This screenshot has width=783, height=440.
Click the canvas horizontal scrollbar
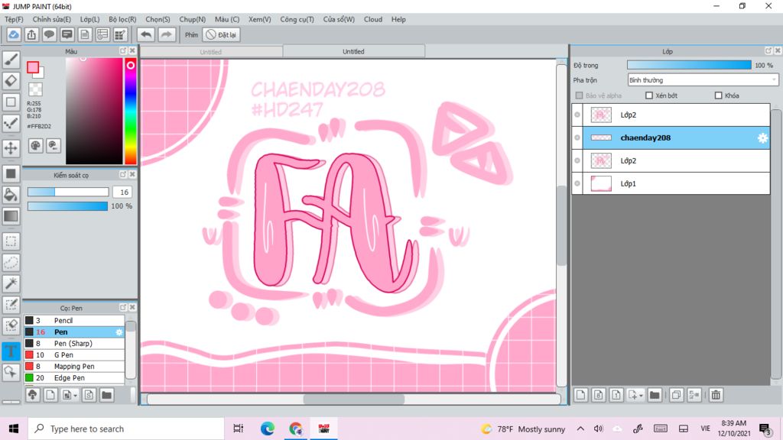pos(353,399)
